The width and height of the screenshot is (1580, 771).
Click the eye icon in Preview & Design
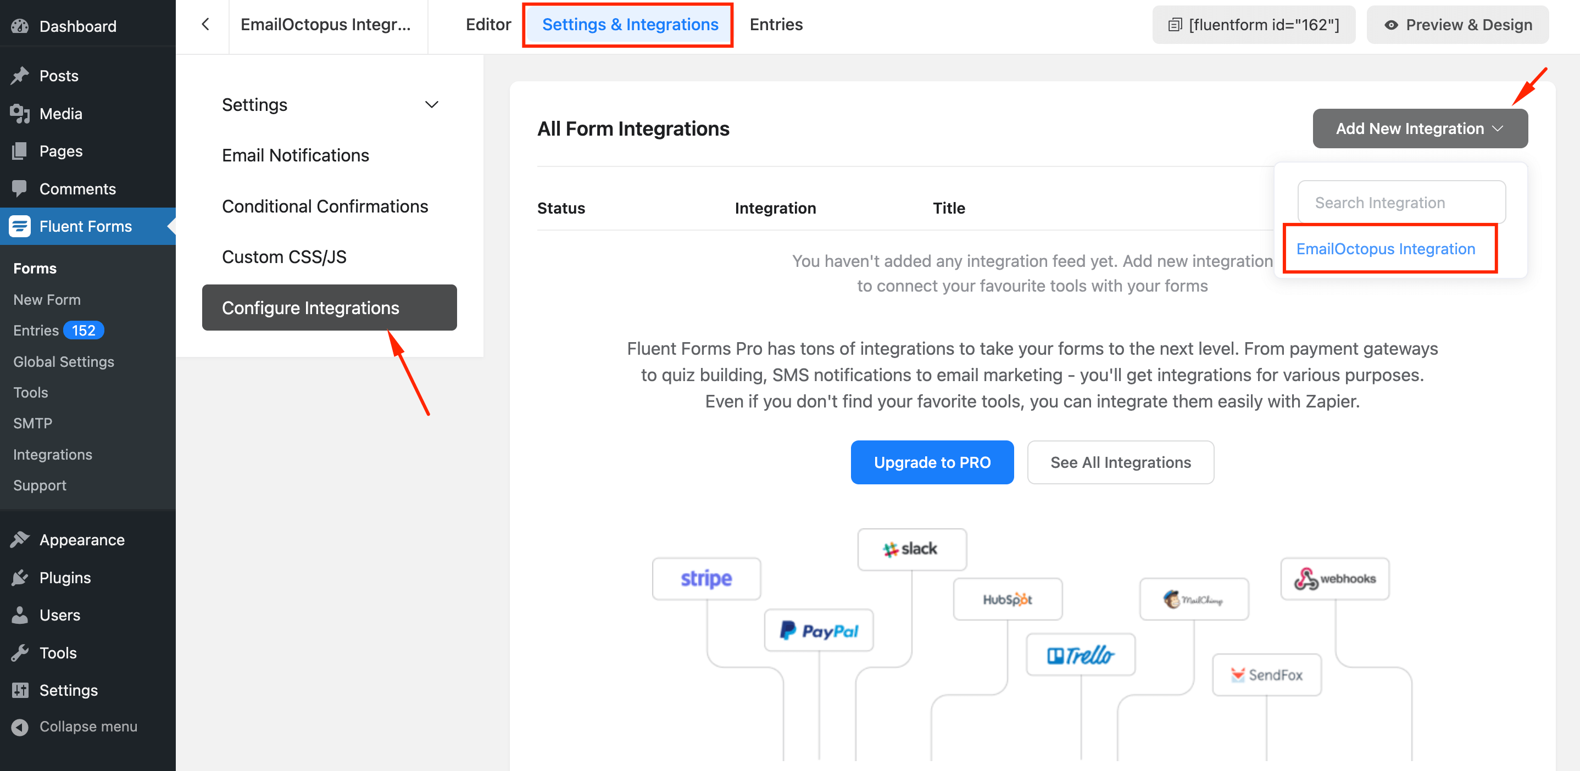[x=1391, y=25]
